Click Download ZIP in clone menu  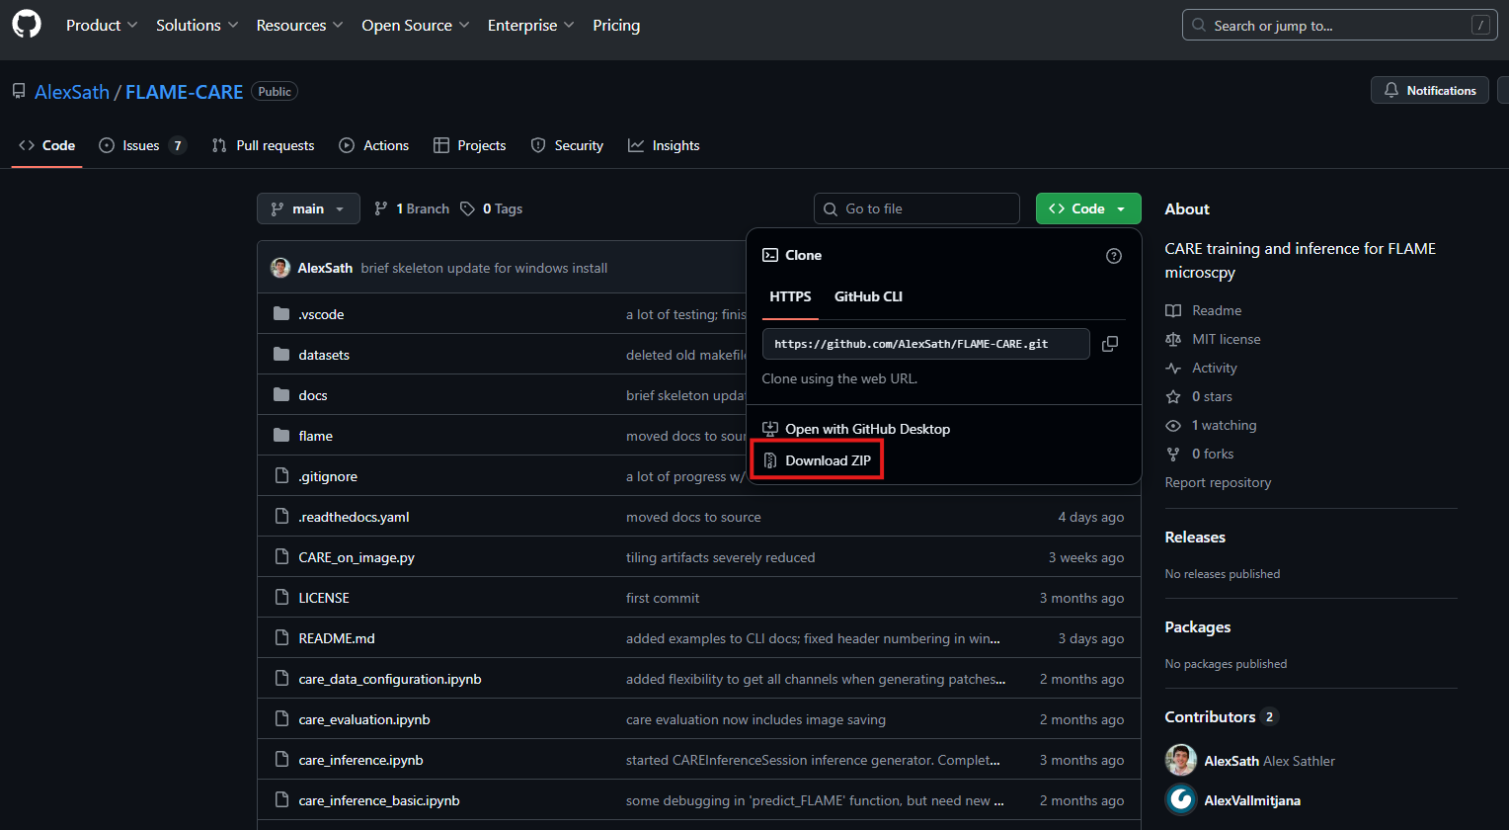(x=817, y=460)
